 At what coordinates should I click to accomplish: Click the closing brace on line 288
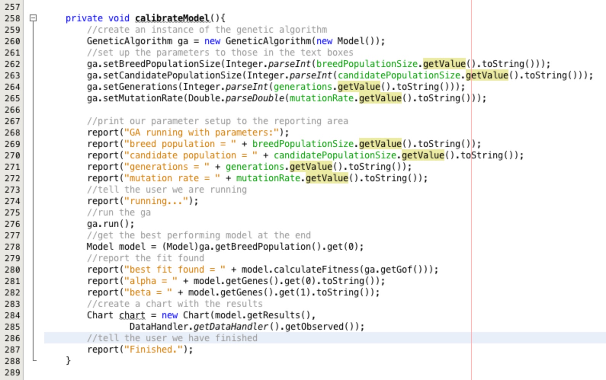coord(68,360)
